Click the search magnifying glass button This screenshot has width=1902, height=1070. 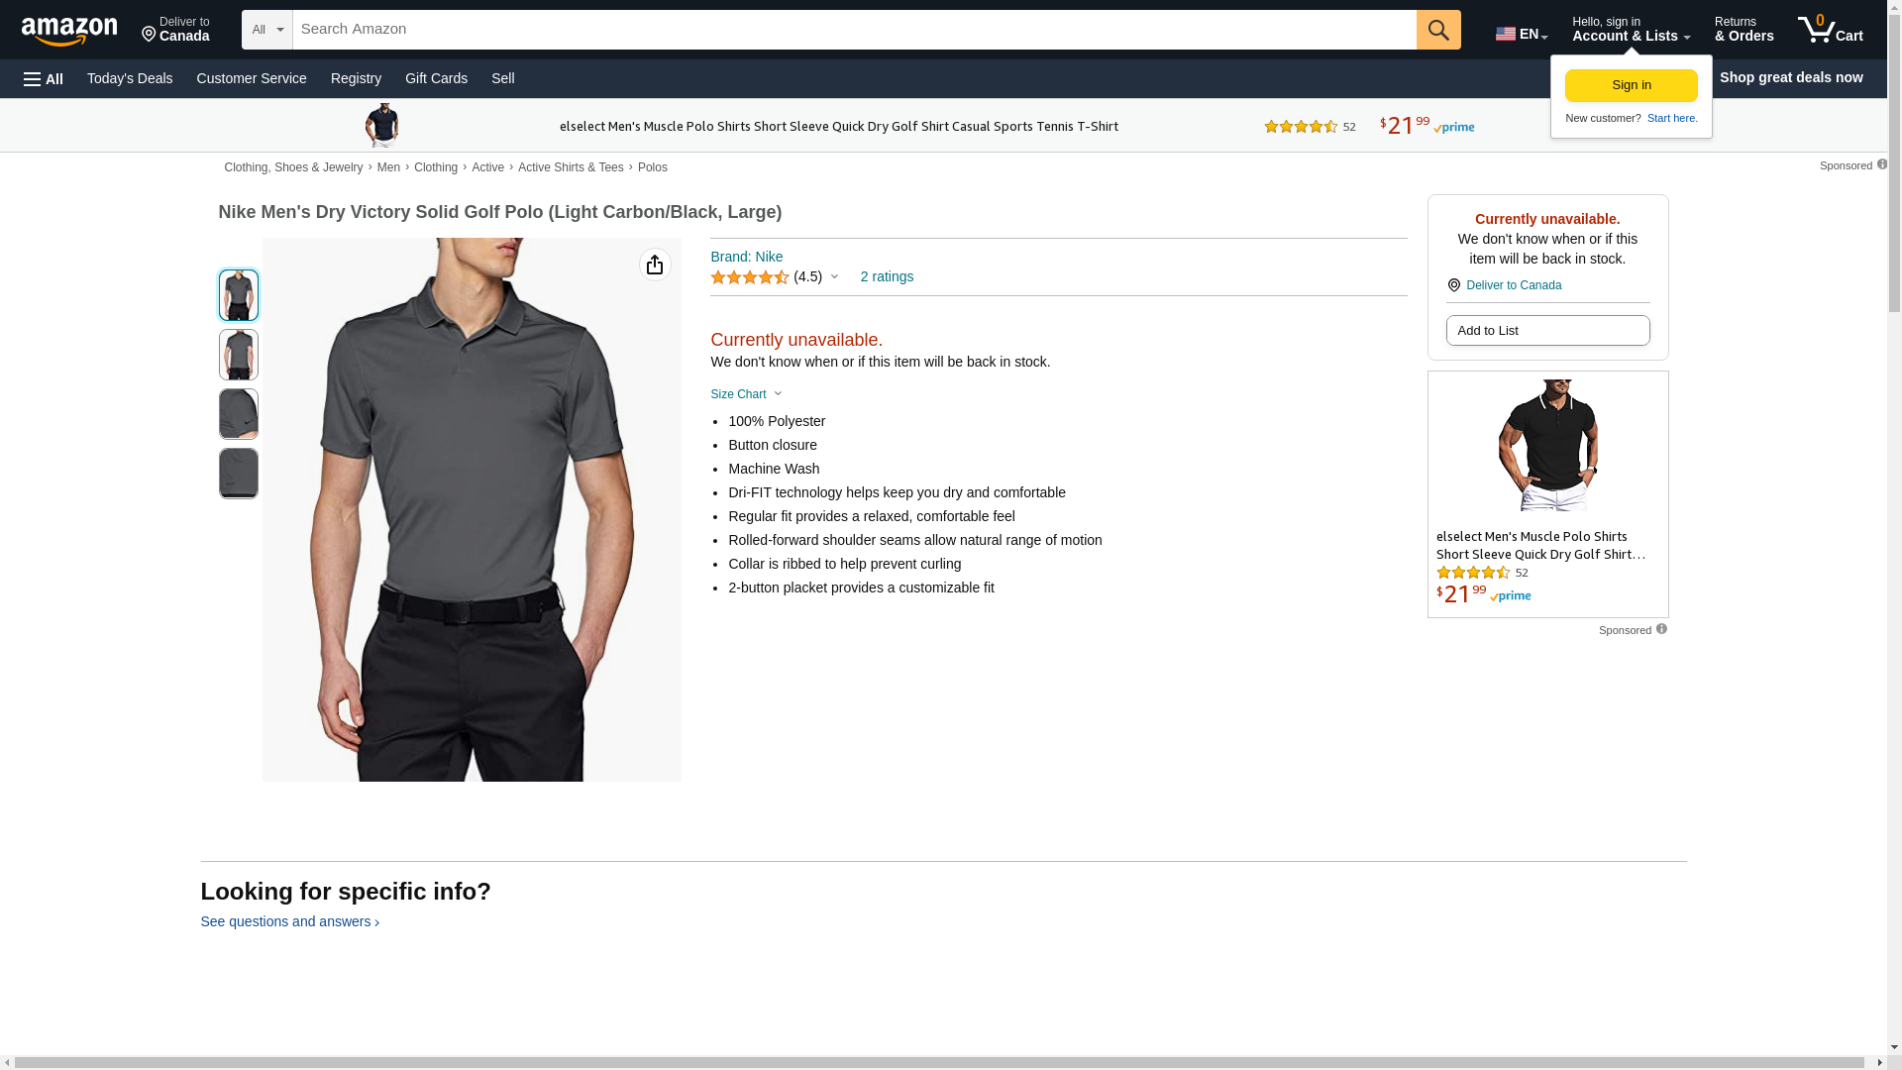tap(1437, 30)
